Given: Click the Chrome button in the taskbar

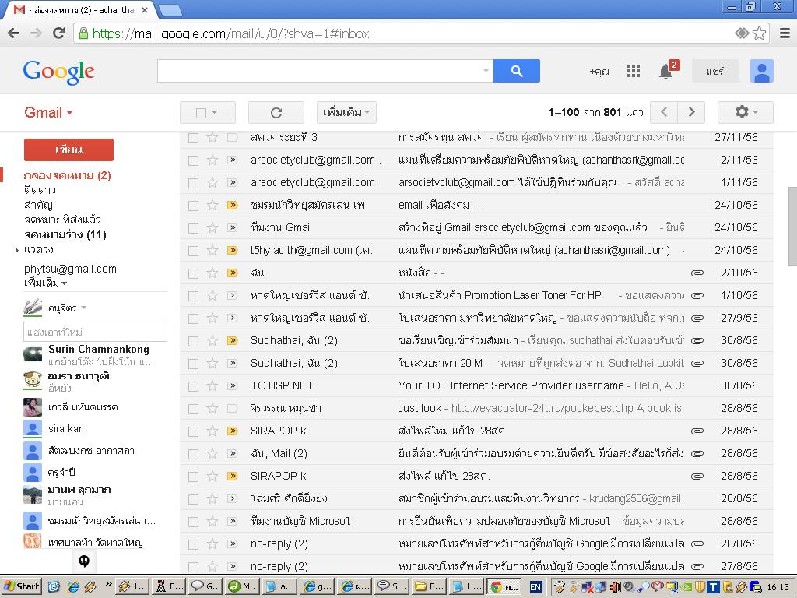Looking at the screenshot, I should [x=504, y=586].
